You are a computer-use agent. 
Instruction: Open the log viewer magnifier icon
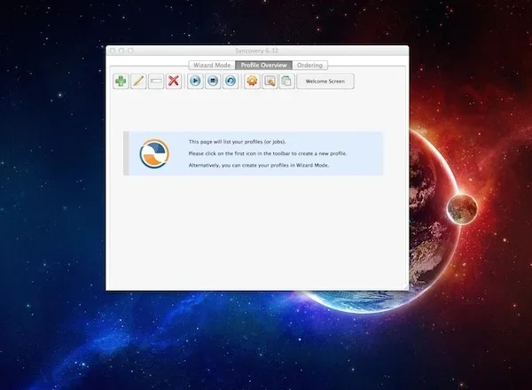[x=270, y=82]
